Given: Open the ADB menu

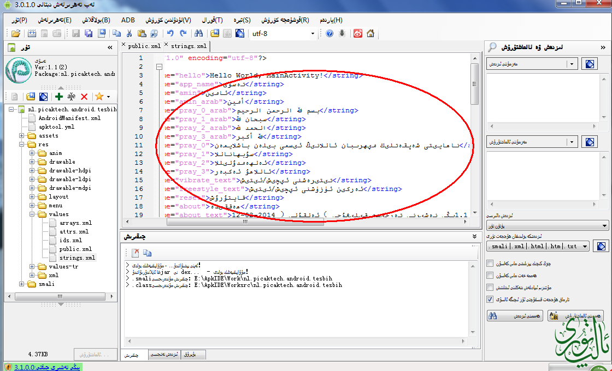Looking at the screenshot, I should pyautogui.click(x=128, y=20).
